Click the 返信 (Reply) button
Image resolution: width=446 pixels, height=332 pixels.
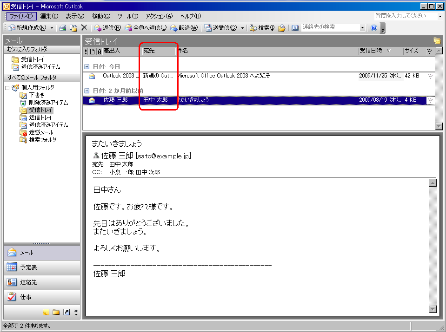point(107,28)
